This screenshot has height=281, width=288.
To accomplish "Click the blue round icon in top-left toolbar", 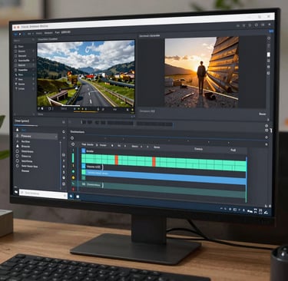I will (x=16, y=34).
